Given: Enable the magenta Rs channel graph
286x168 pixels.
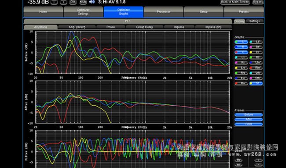Looking at the screenshot, I should [241, 63].
